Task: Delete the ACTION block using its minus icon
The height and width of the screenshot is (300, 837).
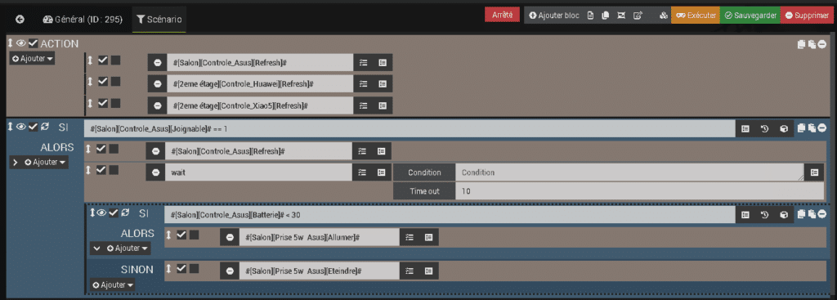Action: click(822, 45)
